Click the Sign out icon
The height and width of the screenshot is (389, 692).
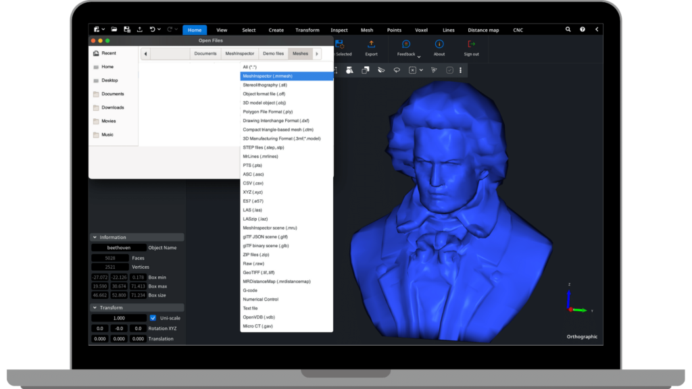coord(471,45)
